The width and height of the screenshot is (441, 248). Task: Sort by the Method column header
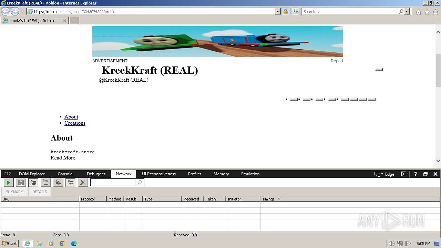[115, 199]
